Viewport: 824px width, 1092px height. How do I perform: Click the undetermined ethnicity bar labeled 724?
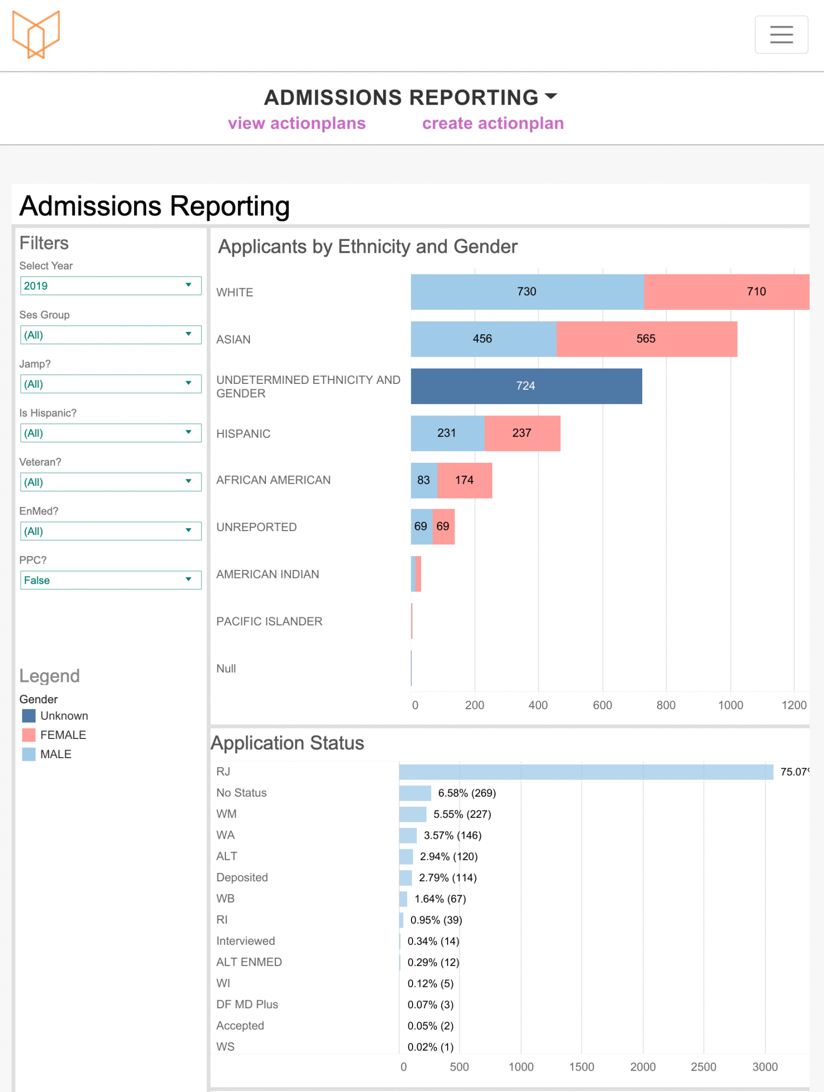(526, 386)
